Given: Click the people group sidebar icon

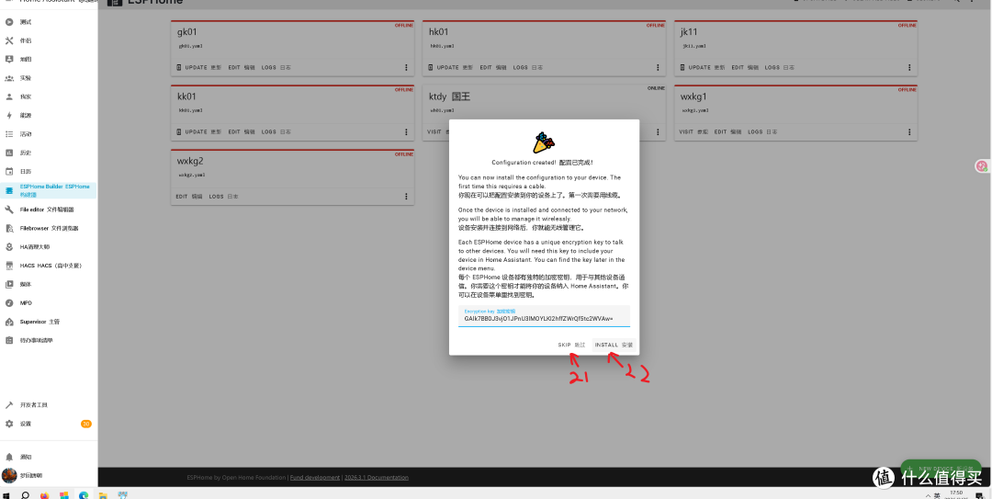Looking at the screenshot, I should click(x=9, y=78).
